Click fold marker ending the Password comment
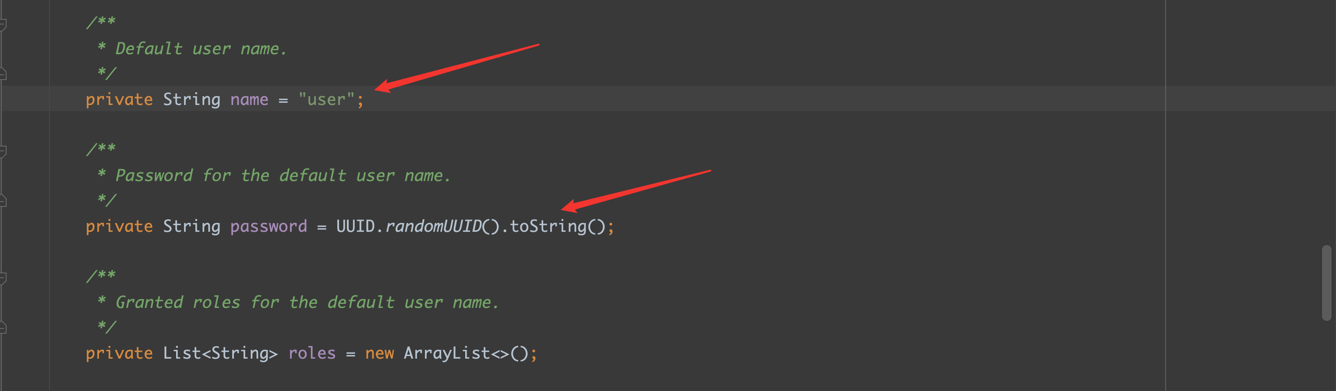 (x=3, y=201)
